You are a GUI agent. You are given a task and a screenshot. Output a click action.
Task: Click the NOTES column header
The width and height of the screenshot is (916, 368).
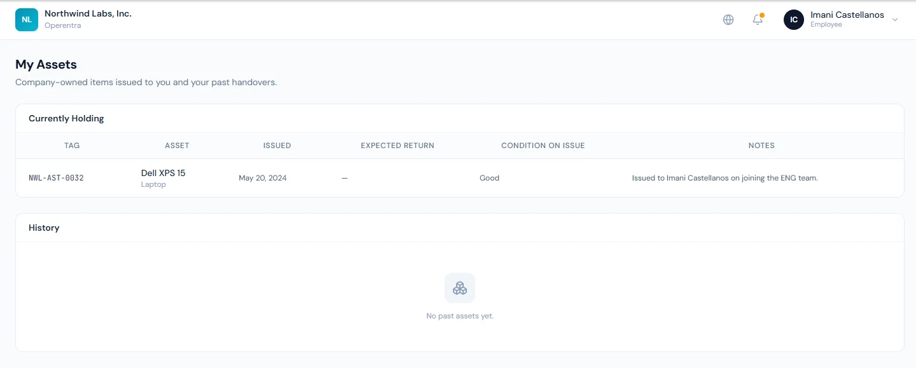point(761,146)
